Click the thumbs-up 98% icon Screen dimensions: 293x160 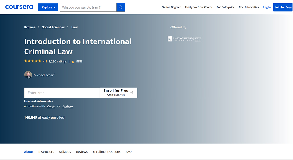pyautogui.click(x=73, y=62)
